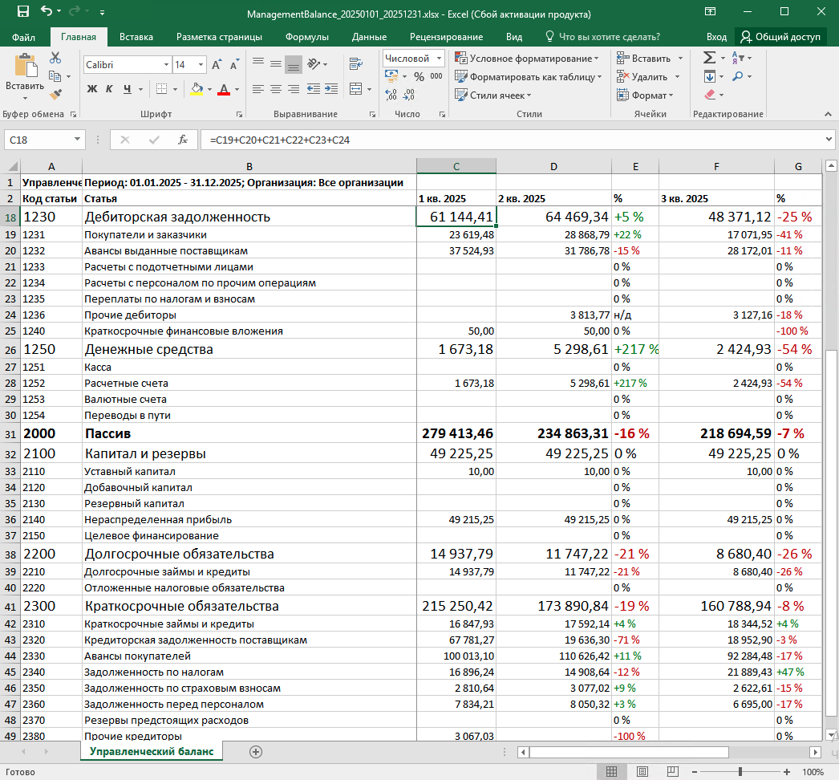
Task: Click the AutoSum sigma icon
Action: tap(710, 58)
